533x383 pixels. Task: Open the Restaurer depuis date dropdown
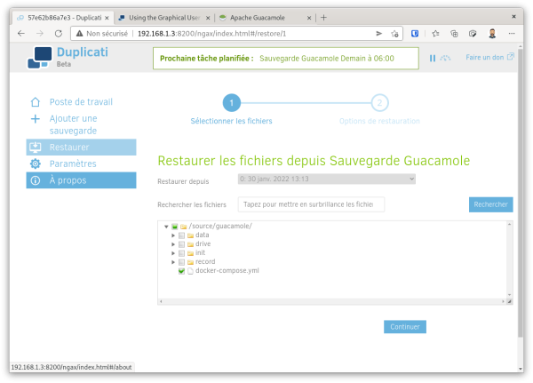pyautogui.click(x=326, y=179)
